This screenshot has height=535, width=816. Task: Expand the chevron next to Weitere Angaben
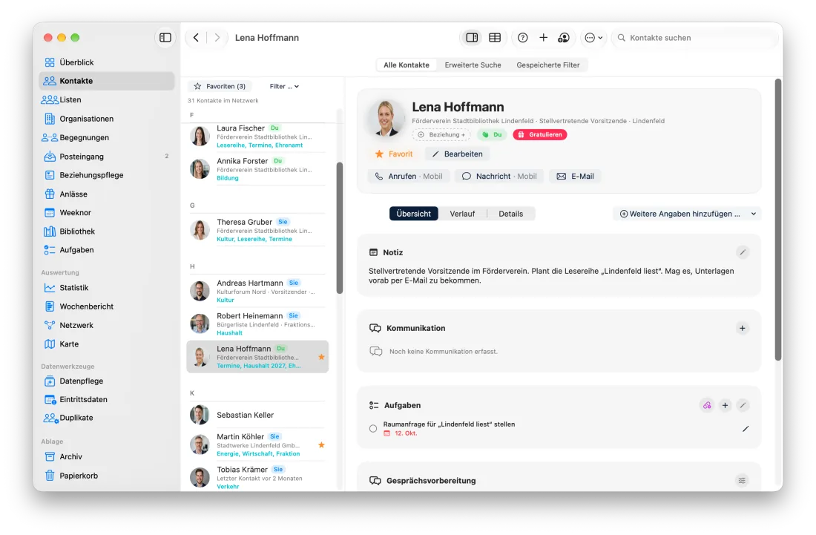tap(754, 214)
